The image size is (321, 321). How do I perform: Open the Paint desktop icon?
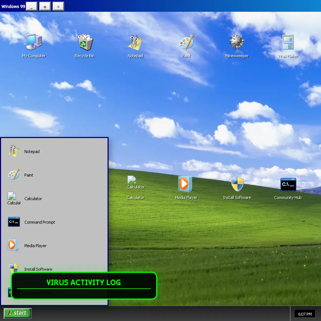click(x=186, y=46)
